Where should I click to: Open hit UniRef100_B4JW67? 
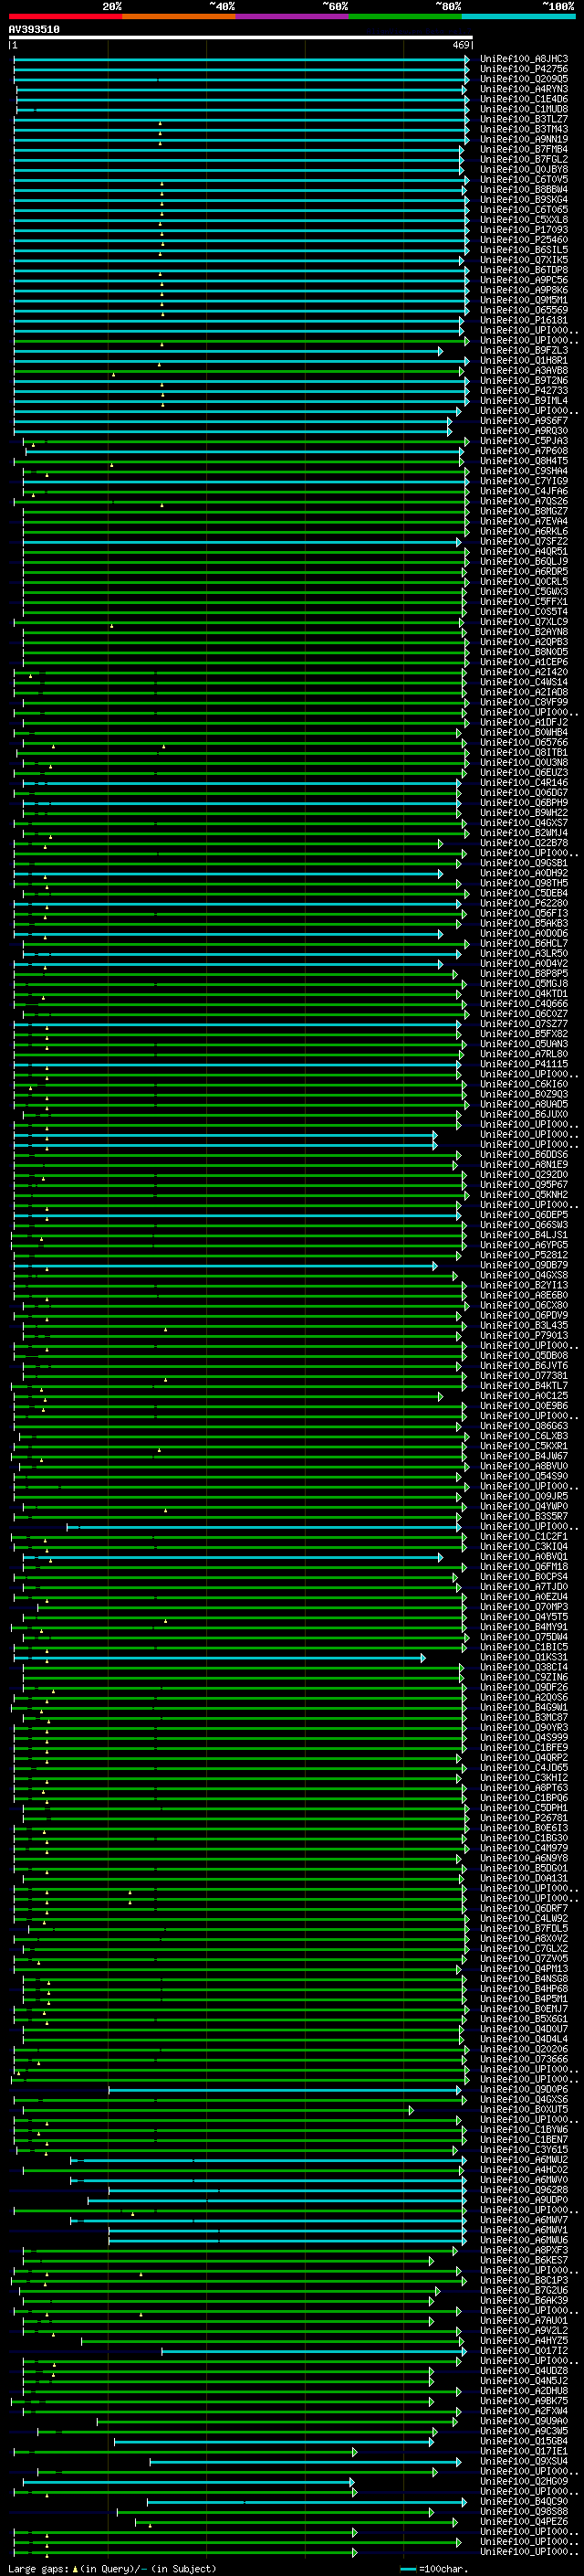point(524,1456)
